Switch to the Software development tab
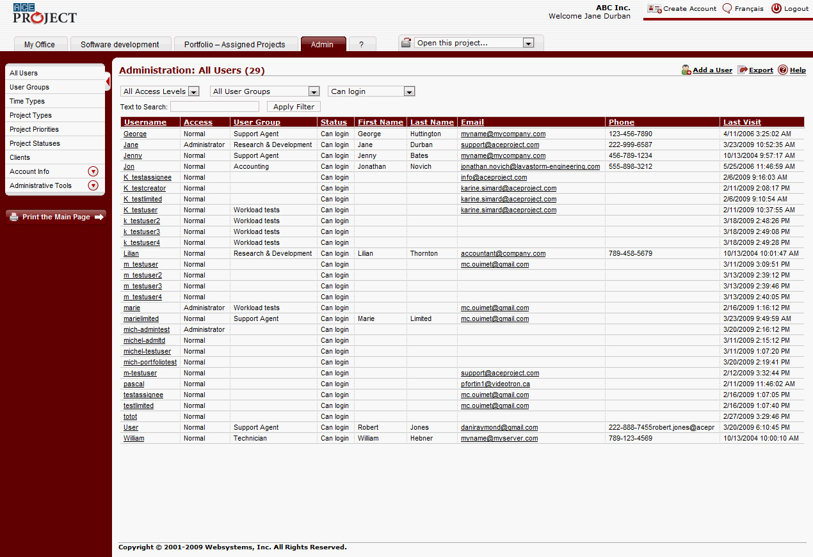Viewport: 813px width, 557px height. 120,44
